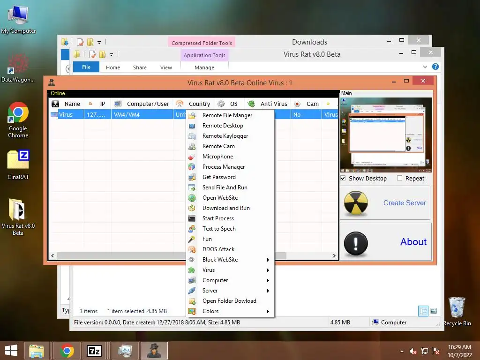480x360 pixels.
Task: Expand the explorer ribbon chevron
Action: click(425, 67)
